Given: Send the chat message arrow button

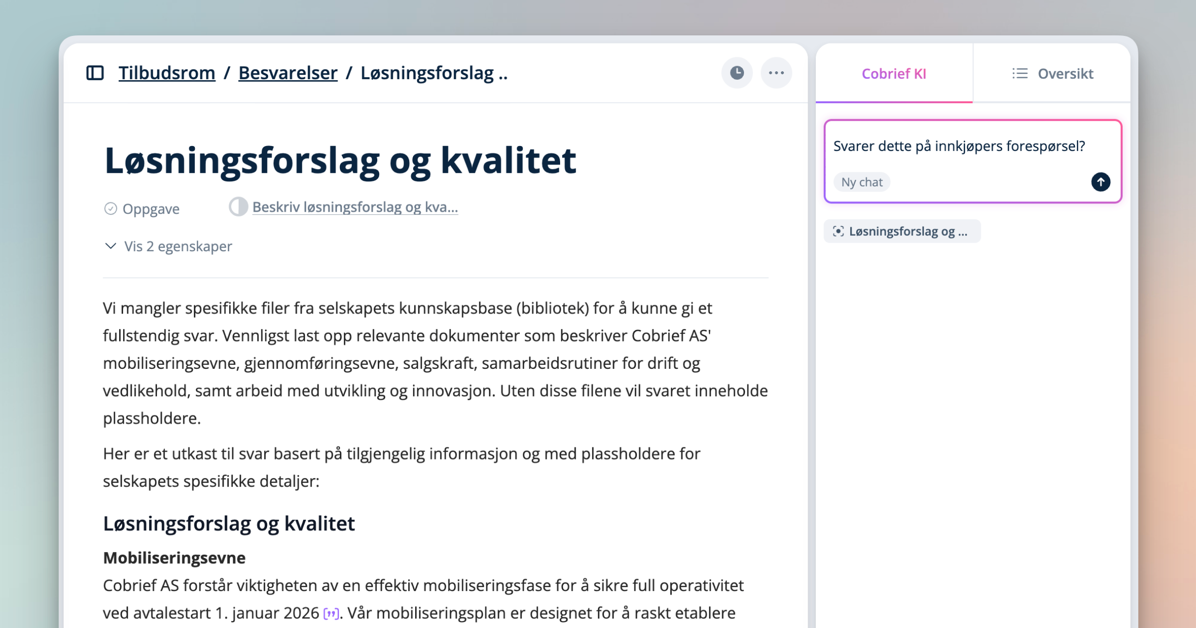Looking at the screenshot, I should [x=1100, y=182].
